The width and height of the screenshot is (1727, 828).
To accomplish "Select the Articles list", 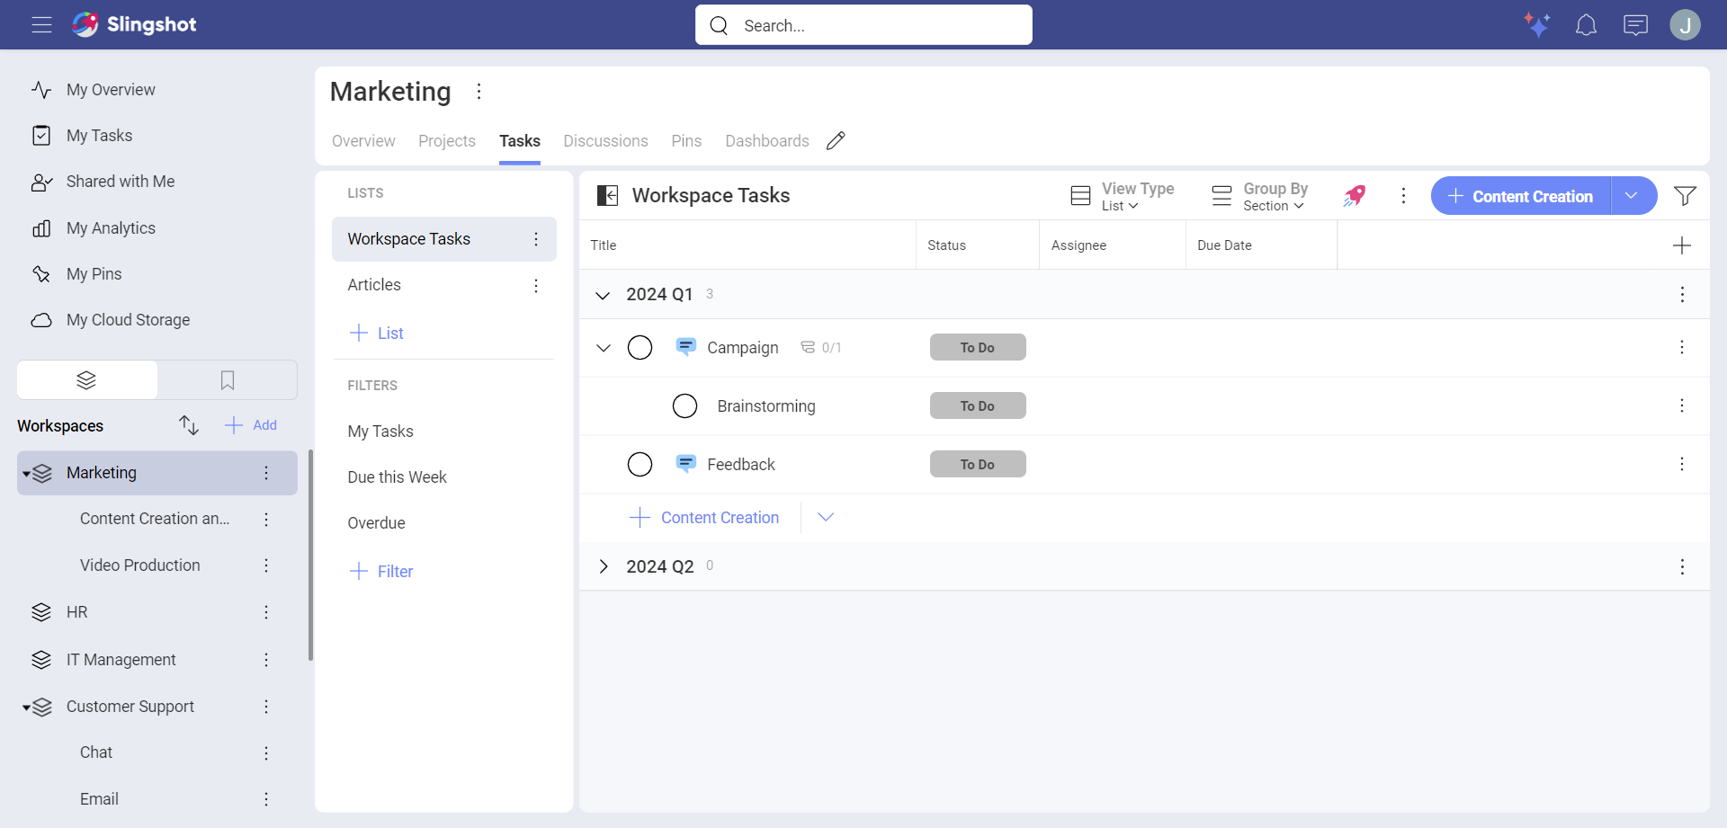I will coord(374,285).
